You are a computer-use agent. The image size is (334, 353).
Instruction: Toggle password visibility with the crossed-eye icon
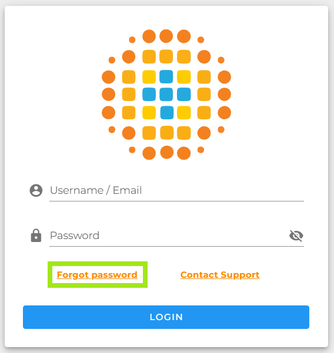point(296,236)
